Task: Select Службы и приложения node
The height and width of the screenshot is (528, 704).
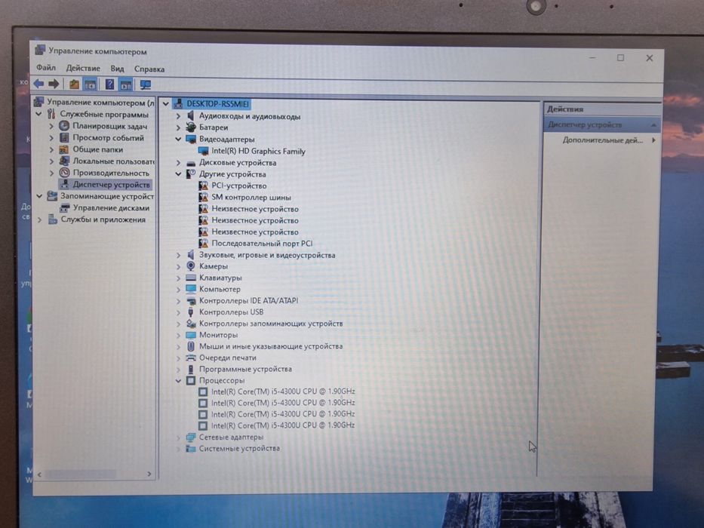Action: tap(103, 219)
